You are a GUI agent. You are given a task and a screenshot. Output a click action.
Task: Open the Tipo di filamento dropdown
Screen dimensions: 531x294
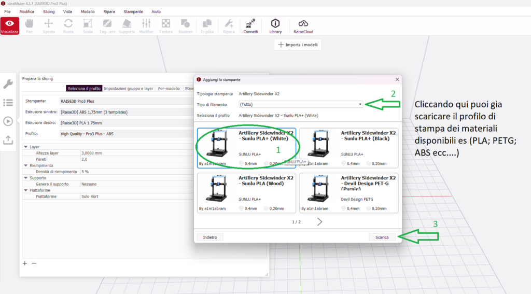(301, 104)
